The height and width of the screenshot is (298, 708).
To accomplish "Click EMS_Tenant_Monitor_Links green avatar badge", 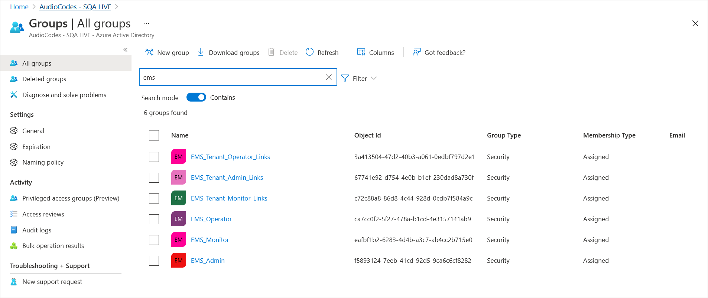I will (178, 198).
